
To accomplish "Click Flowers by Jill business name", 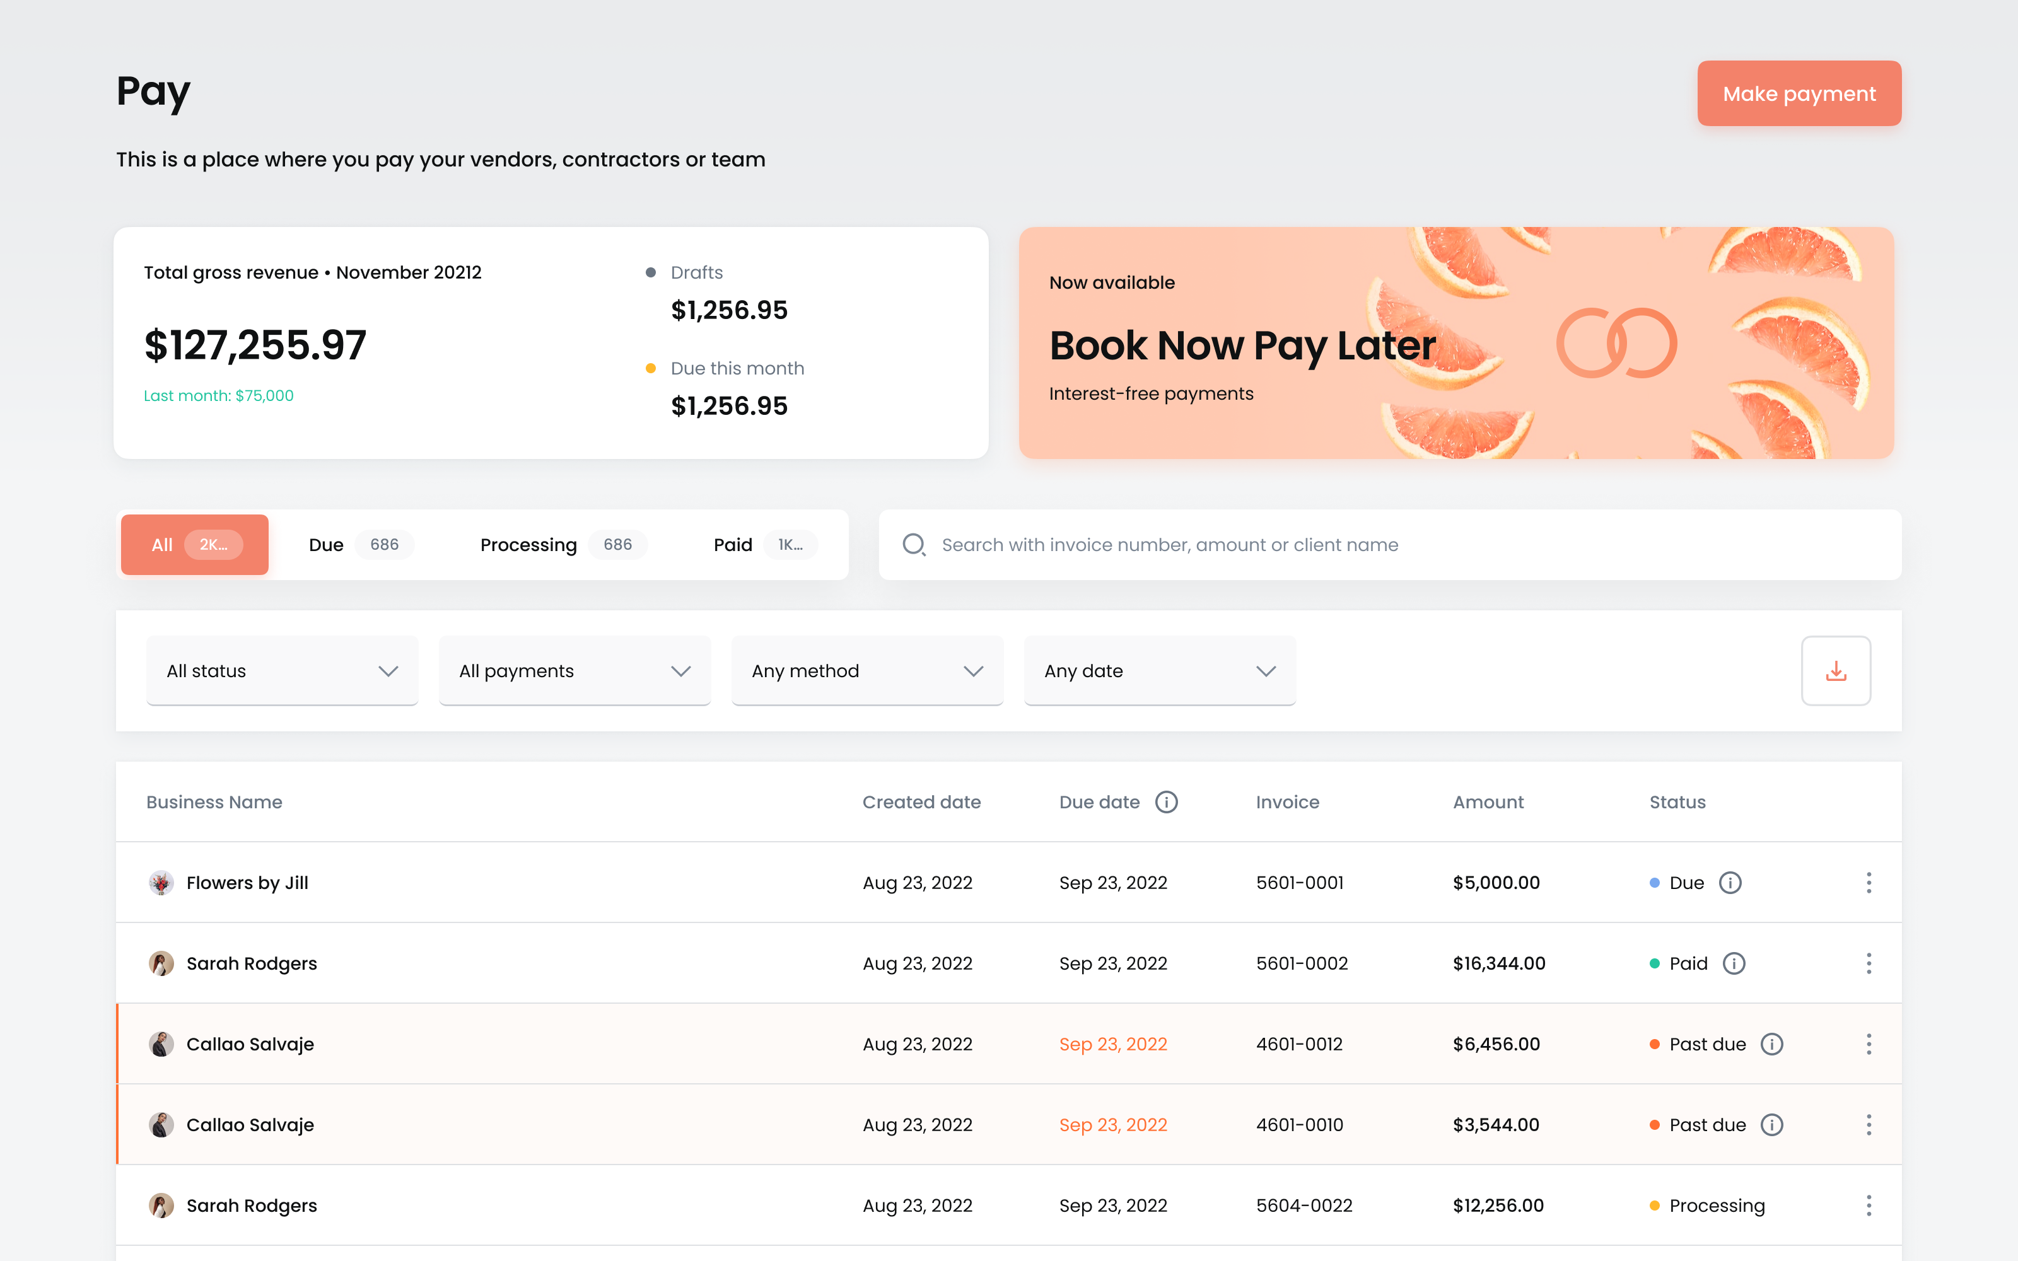I will tap(247, 882).
